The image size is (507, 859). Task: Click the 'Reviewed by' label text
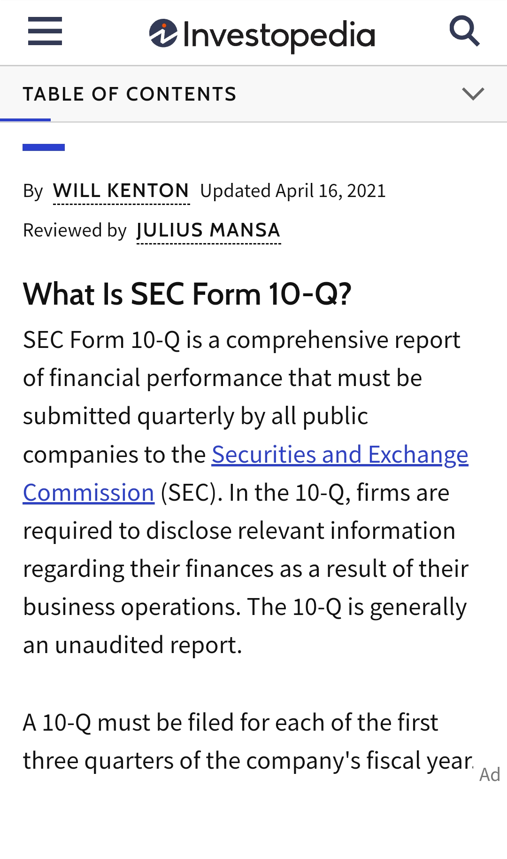pyautogui.click(x=75, y=231)
